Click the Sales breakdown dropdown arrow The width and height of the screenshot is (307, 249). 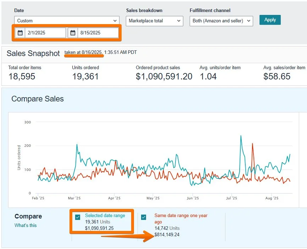point(179,21)
